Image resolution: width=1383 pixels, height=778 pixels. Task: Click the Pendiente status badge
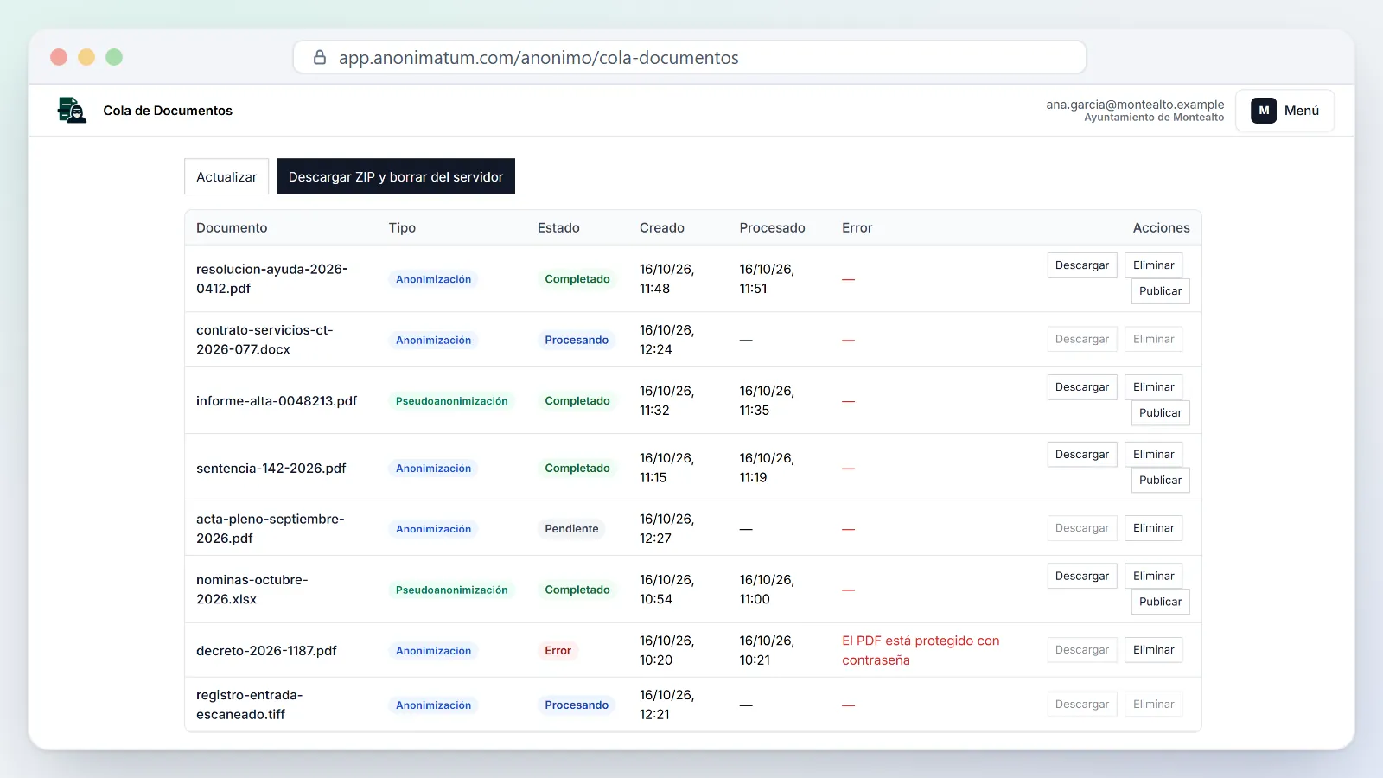pos(571,529)
